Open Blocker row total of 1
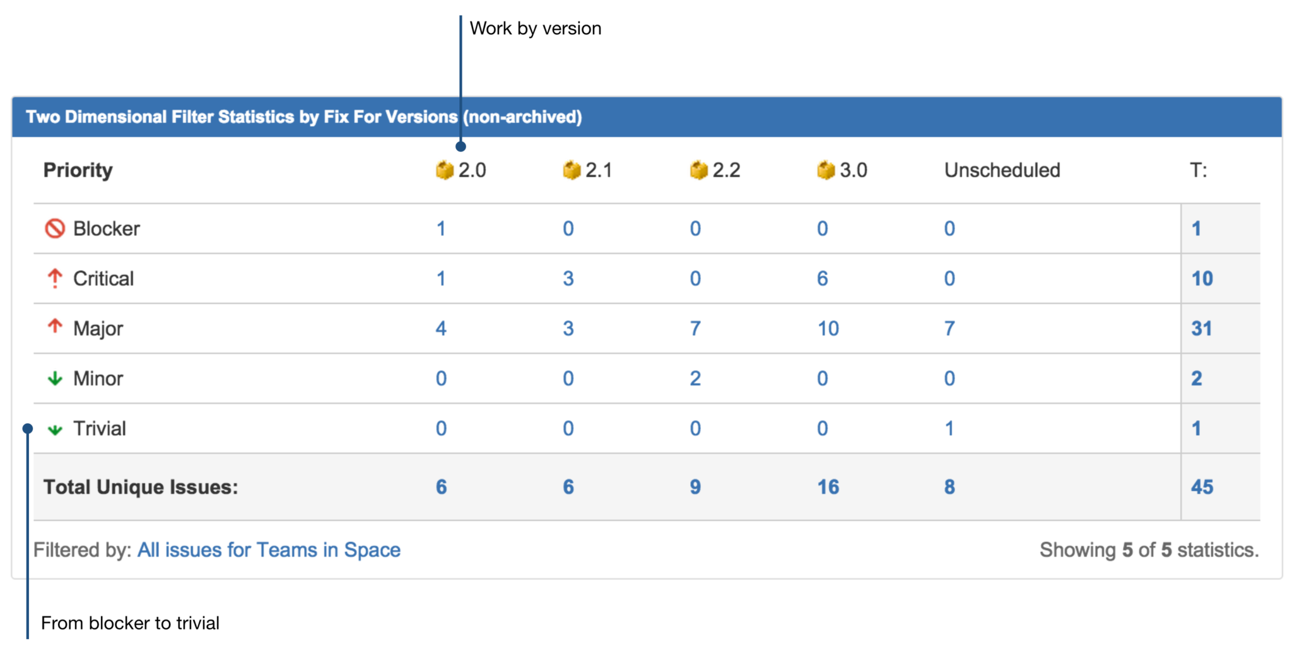The height and width of the screenshot is (651, 1292). click(x=1196, y=228)
